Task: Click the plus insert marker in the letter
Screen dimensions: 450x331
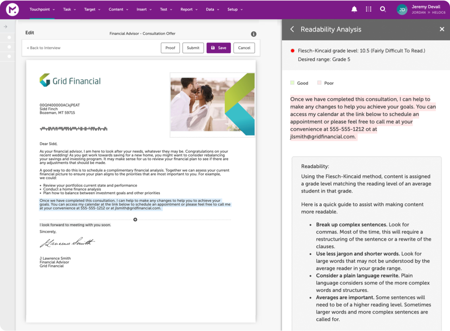Action: pos(135,220)
